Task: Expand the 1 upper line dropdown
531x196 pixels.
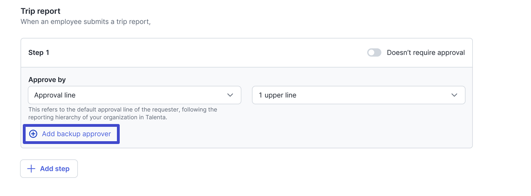Action: point(359,95)
